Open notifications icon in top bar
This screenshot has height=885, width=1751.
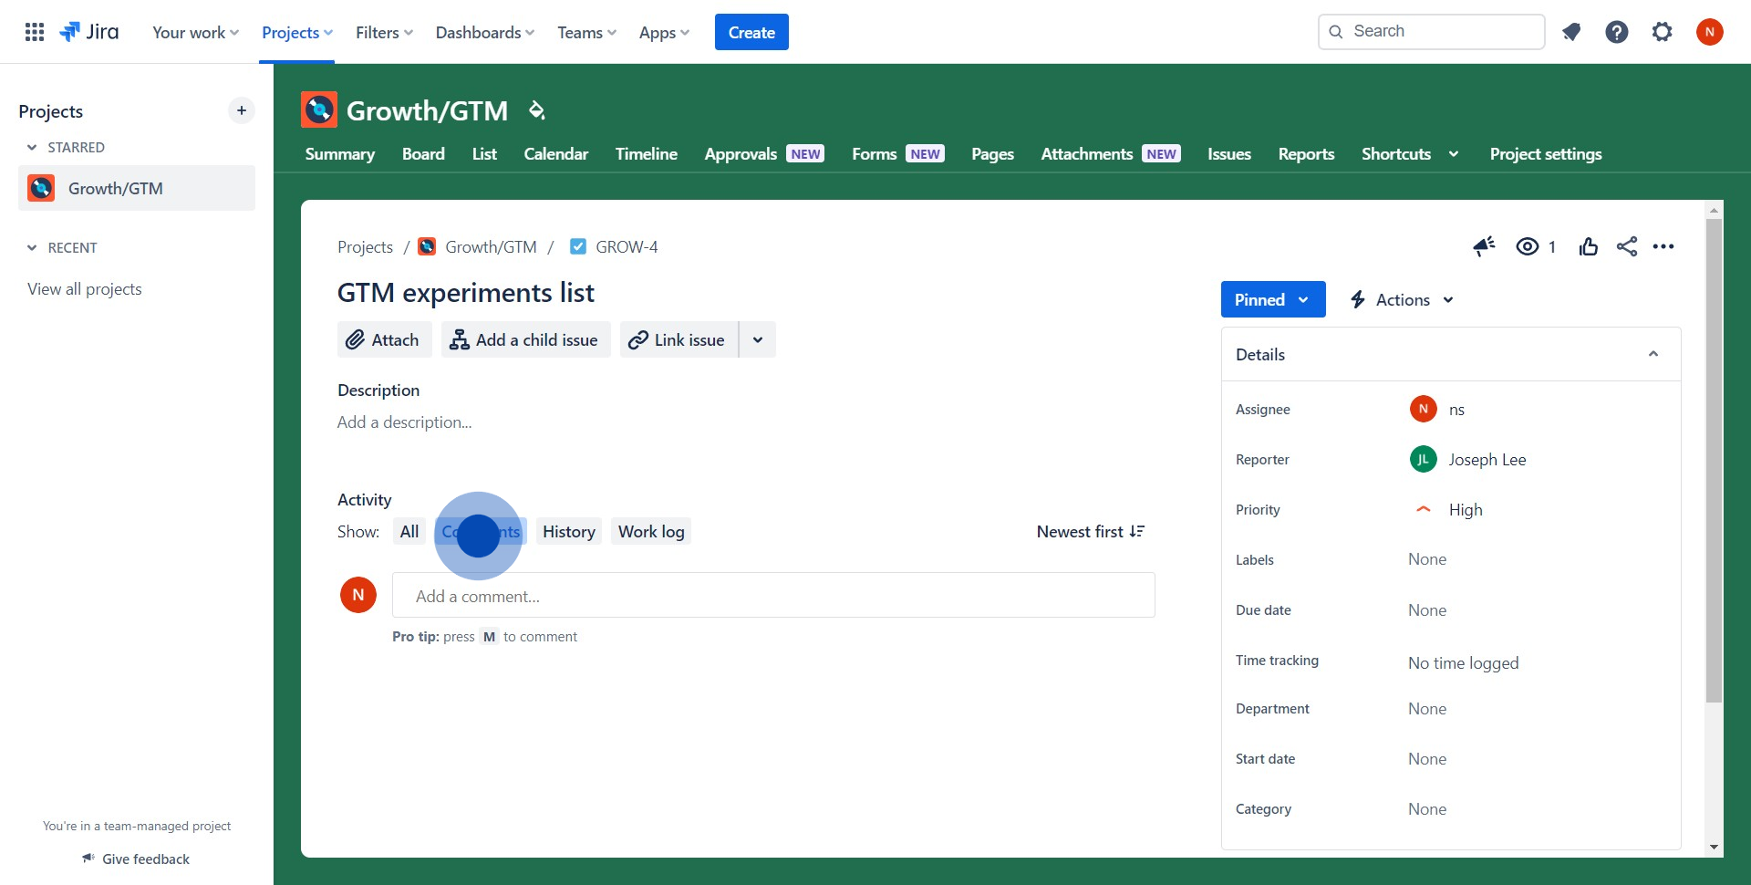(1571, 32)
